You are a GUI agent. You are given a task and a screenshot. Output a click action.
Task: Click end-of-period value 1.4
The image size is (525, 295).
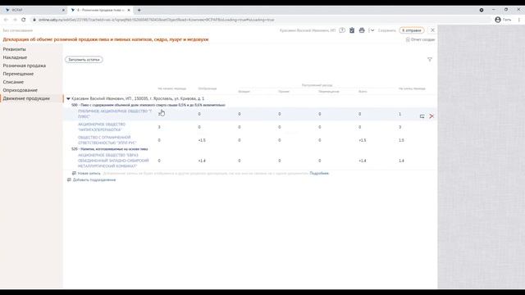[x=401, y=161]
